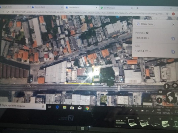
Task: Show hidden system tray icons
Action: click(x=137, y=111)
